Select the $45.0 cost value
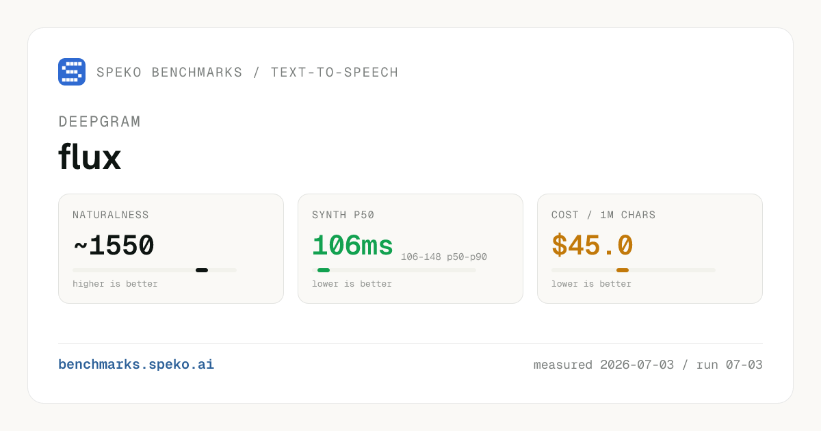 (x=592, y=246)
